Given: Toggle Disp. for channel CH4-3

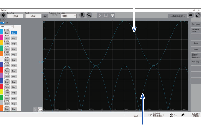Looking at the screenshot, I should pos(14,98).
